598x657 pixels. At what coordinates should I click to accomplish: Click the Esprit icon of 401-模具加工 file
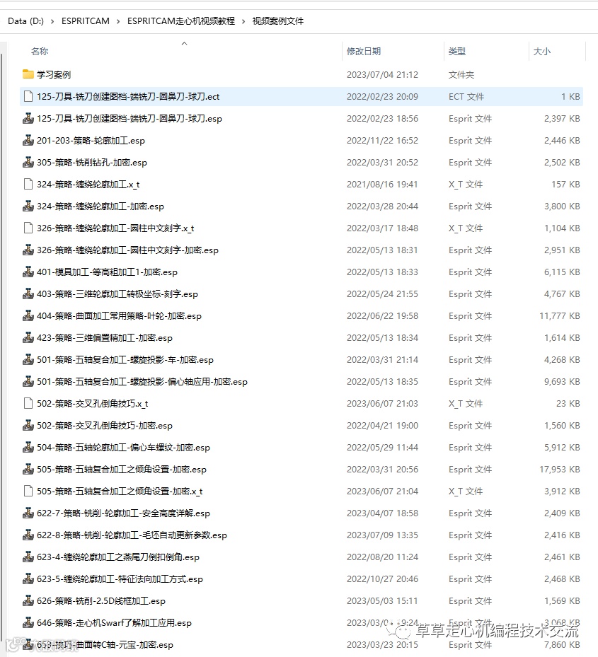(28, 272)
